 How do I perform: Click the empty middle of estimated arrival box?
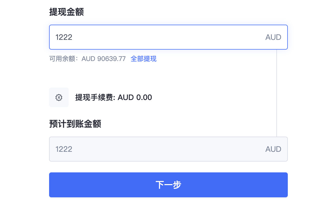pos(168,149)
